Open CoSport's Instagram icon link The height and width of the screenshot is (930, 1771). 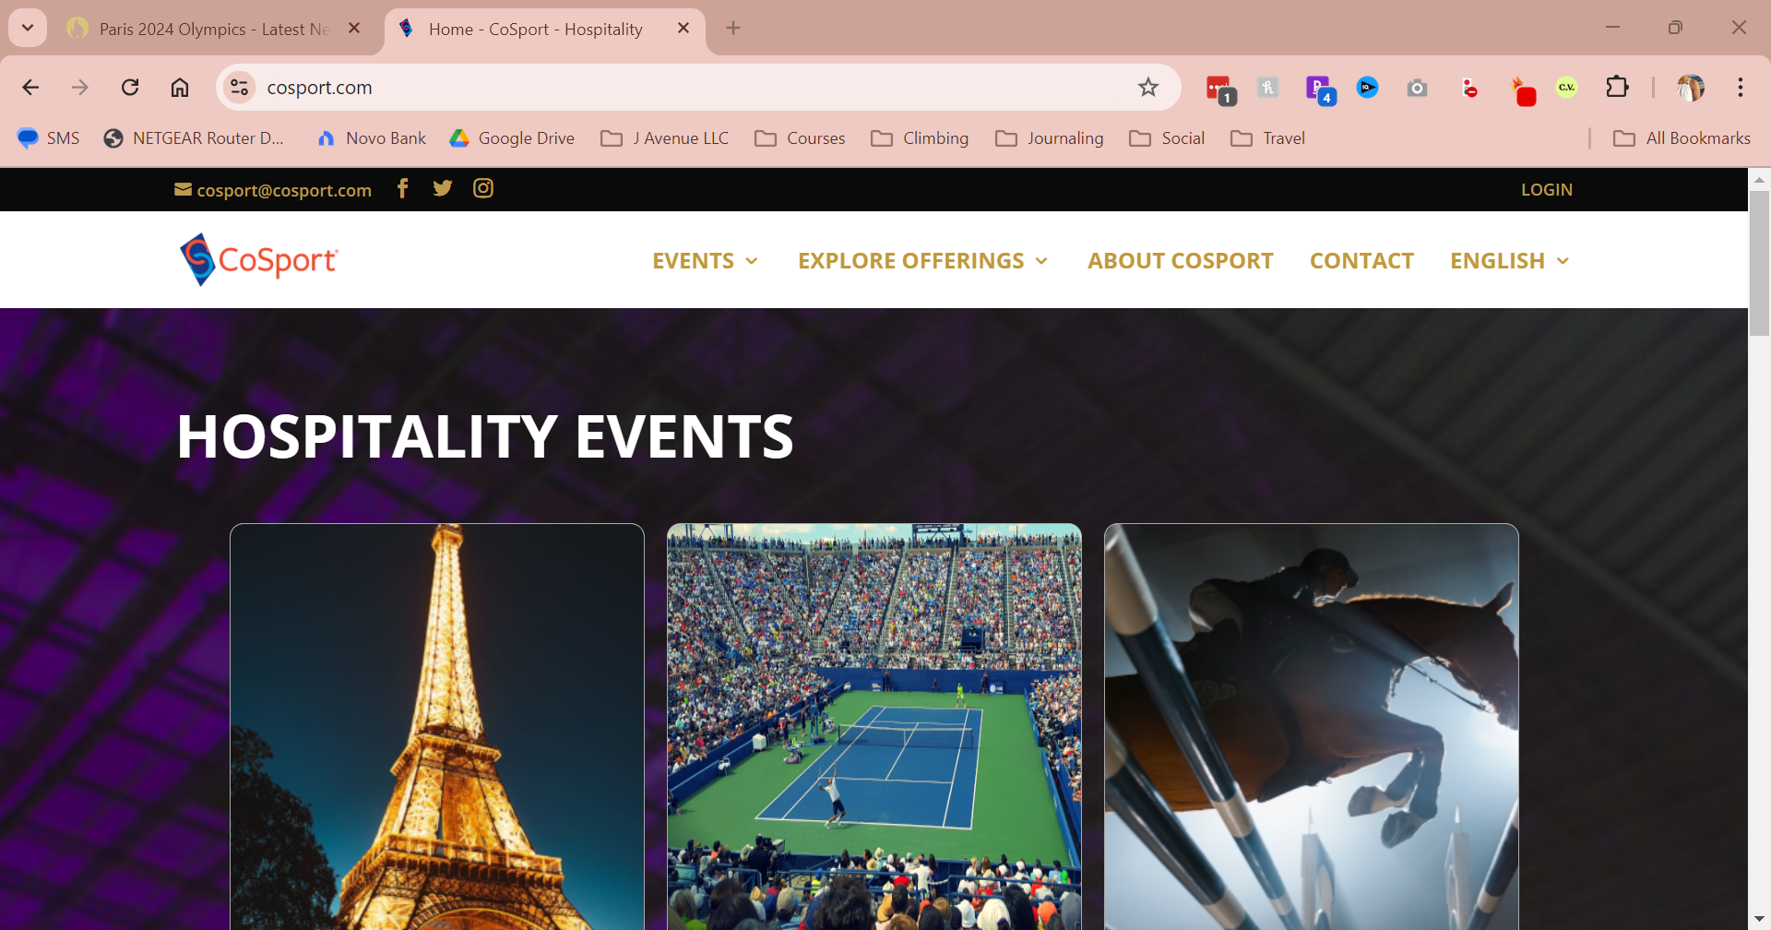(483, 188)
